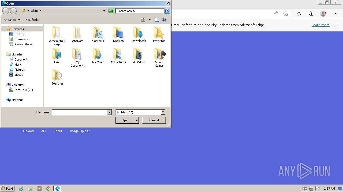Expand the File name dropdown arrow
Viewport: 343px width, 192px height.
click(109, 112)
